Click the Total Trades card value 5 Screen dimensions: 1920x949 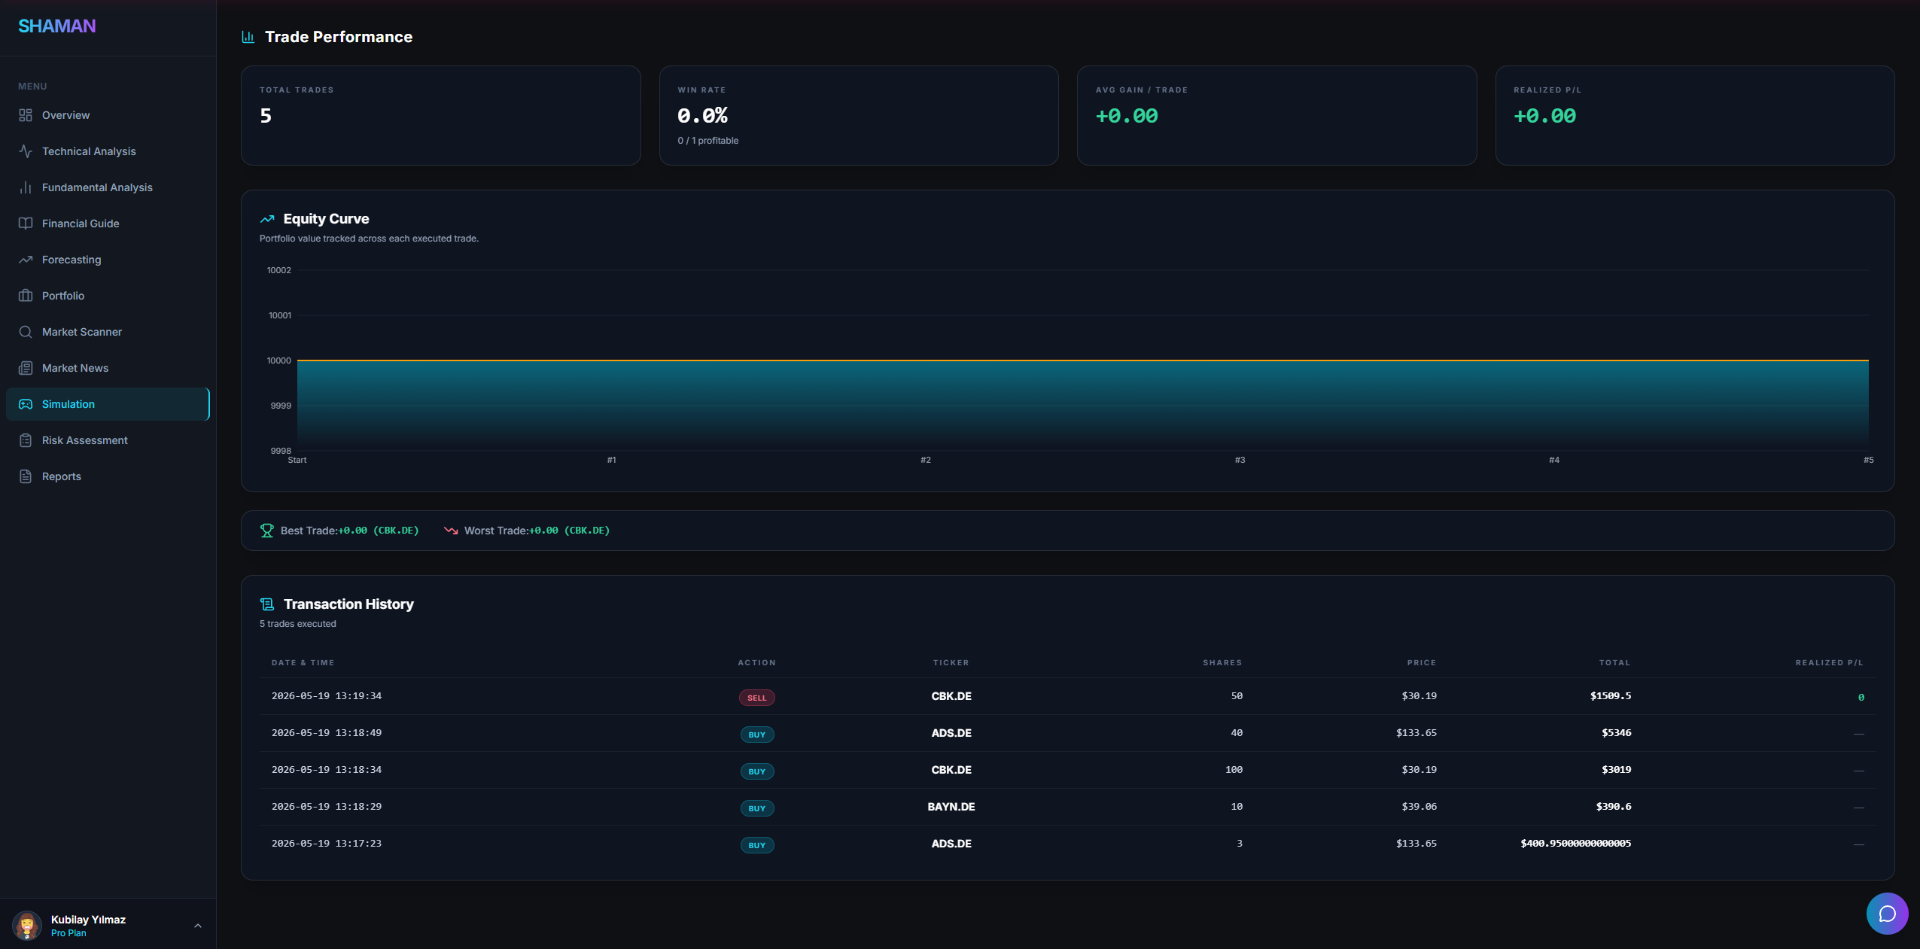tap(266, 116)
